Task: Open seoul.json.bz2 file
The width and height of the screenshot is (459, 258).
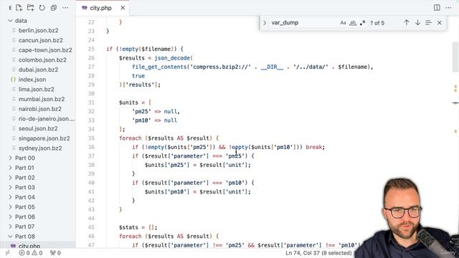Action: coord(38,128)
